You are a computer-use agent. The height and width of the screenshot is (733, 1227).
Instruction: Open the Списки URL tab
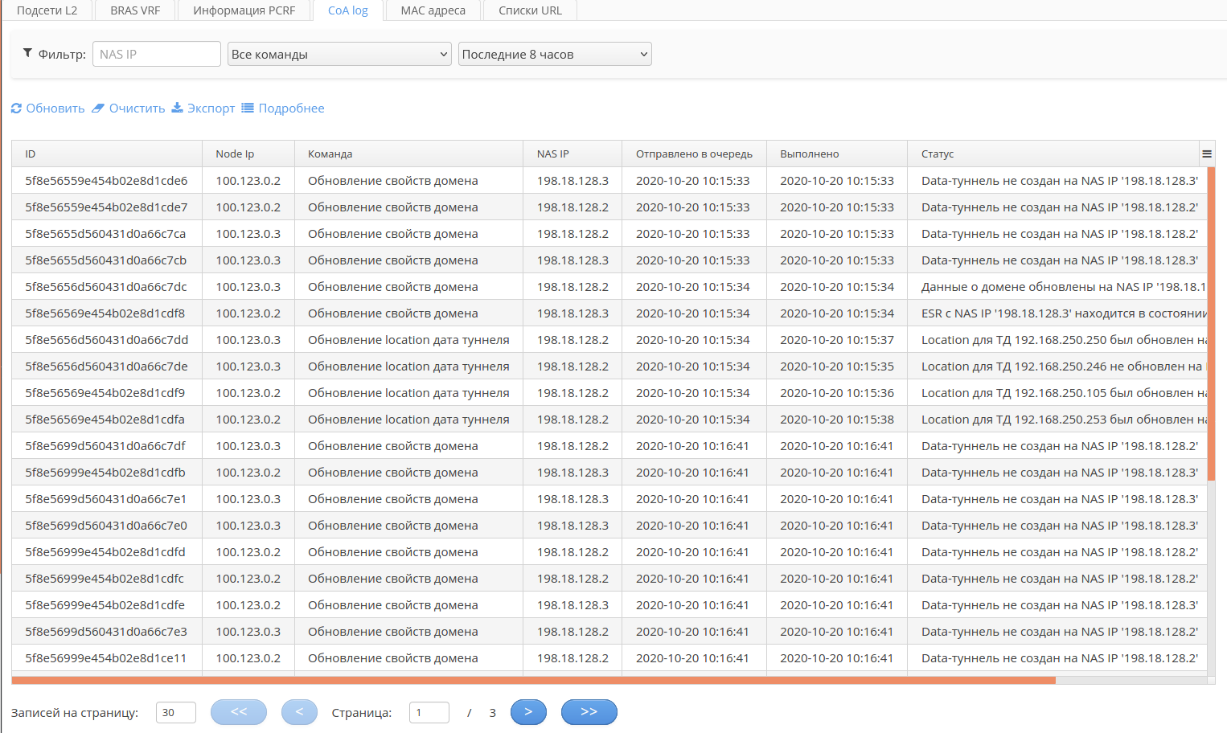(x=530, y=10)
